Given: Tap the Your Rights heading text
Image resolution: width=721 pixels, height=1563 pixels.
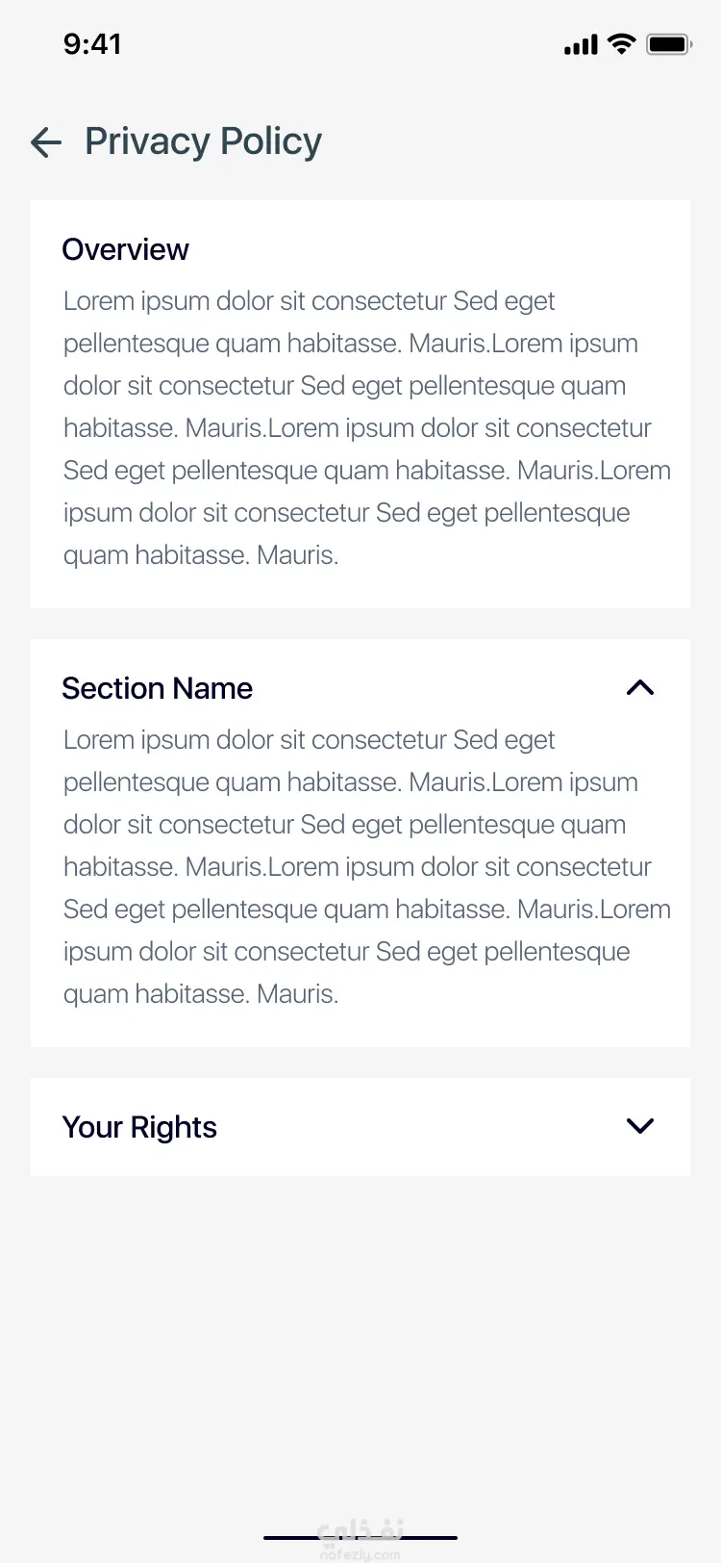Looking at the screenshot, I should [x=139, y=1127].
